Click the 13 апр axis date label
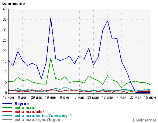 click(107, 97)
